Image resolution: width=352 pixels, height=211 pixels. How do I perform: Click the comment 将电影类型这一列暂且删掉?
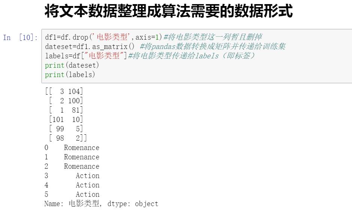[213, 37]
